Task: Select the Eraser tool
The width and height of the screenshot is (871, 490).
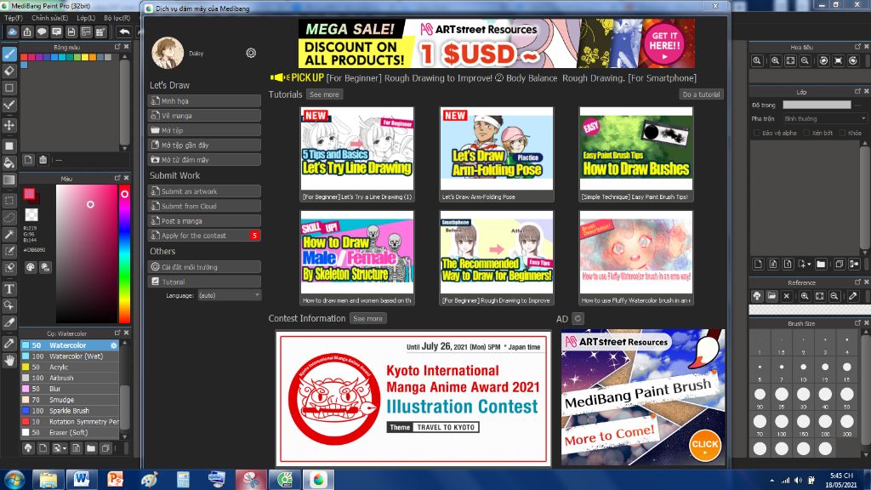Action: [9, 71]
